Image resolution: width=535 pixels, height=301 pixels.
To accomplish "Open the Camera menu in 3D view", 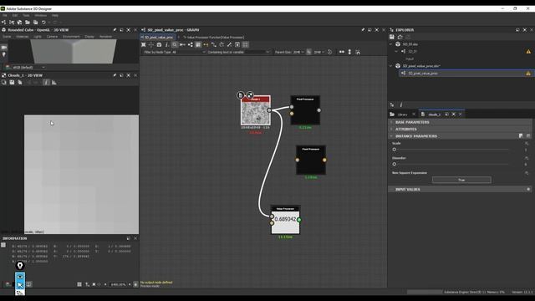I will coord(52,37).
